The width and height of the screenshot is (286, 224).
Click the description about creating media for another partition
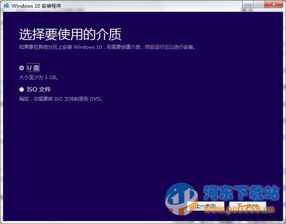(x=107, y=47)
